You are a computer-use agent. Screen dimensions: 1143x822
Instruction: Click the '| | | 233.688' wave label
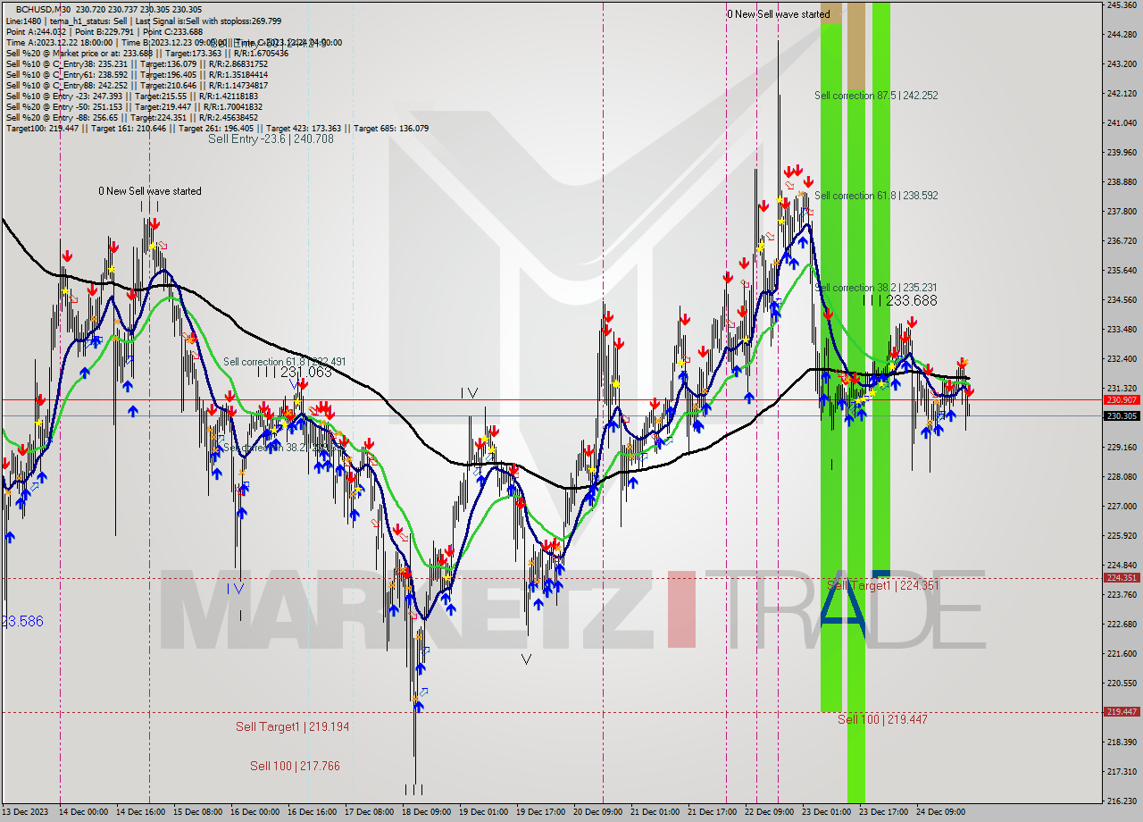click(900, 301)
